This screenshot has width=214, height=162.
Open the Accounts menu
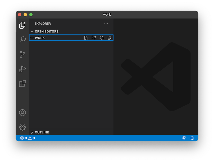click(x=22, y=113)
